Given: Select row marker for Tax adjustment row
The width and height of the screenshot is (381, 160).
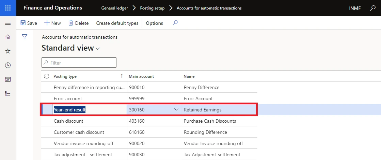Looking at the screenshot, I should 46,155.
